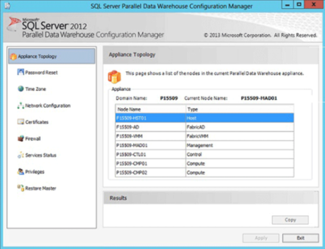The width and height of the screenshot is (325, 249).
Task: Go to the Restore Master page
Action: [x=41, y=188]
